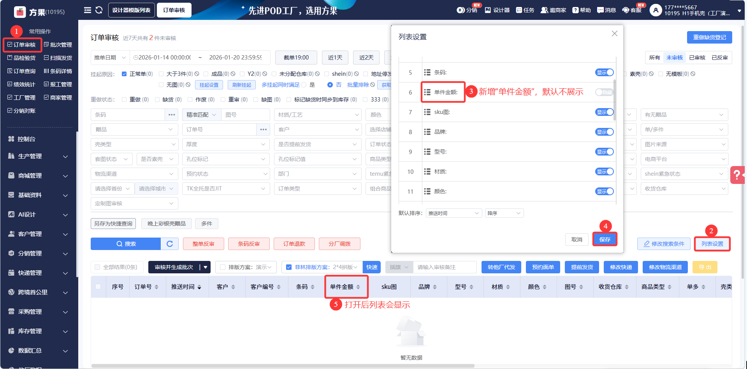Click the table horizontal scrollbar

283,366
